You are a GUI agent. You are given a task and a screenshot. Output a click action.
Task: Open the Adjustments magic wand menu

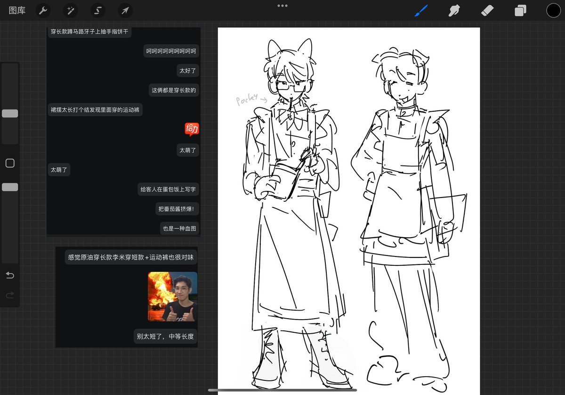(71, 10)
